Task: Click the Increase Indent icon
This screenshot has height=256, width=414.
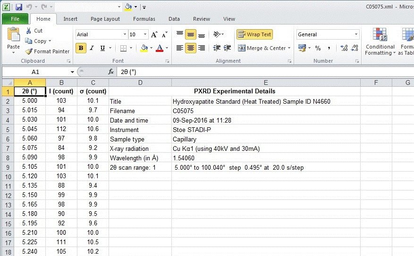Action: (227, 48)
